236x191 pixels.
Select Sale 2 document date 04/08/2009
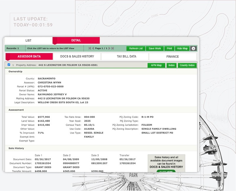coord(71,159)
